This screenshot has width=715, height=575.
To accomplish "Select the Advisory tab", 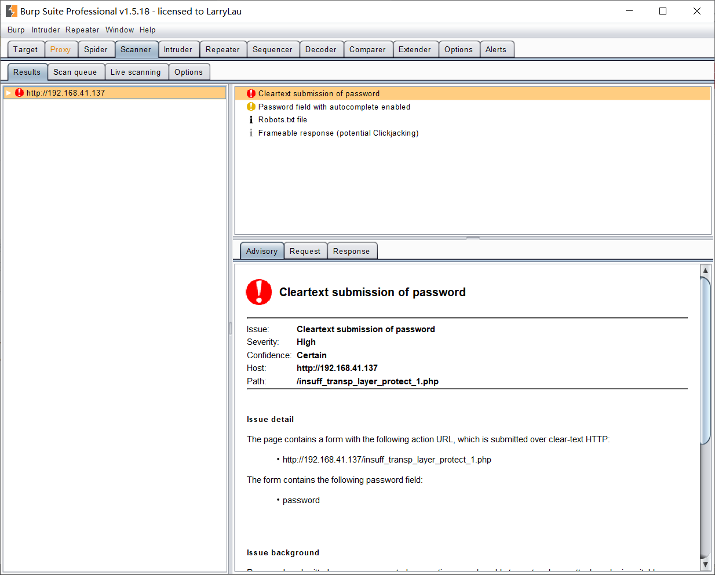I will 262,251.
